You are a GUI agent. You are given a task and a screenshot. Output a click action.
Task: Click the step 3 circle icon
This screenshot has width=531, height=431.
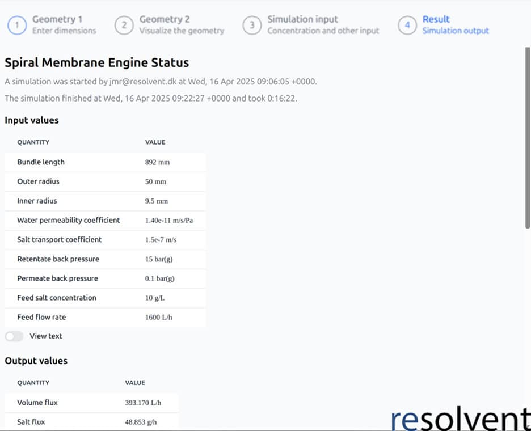pyautogui.click(x=252, y=26)
